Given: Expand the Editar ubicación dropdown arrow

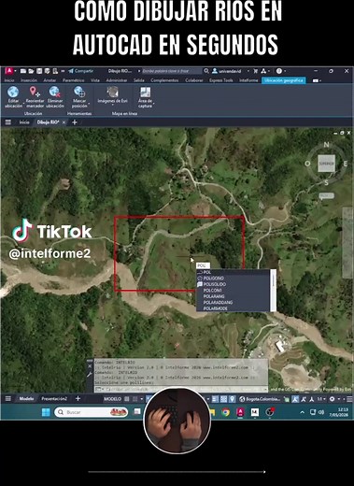Looking at the screenshot, I should [x=24, y=103].
